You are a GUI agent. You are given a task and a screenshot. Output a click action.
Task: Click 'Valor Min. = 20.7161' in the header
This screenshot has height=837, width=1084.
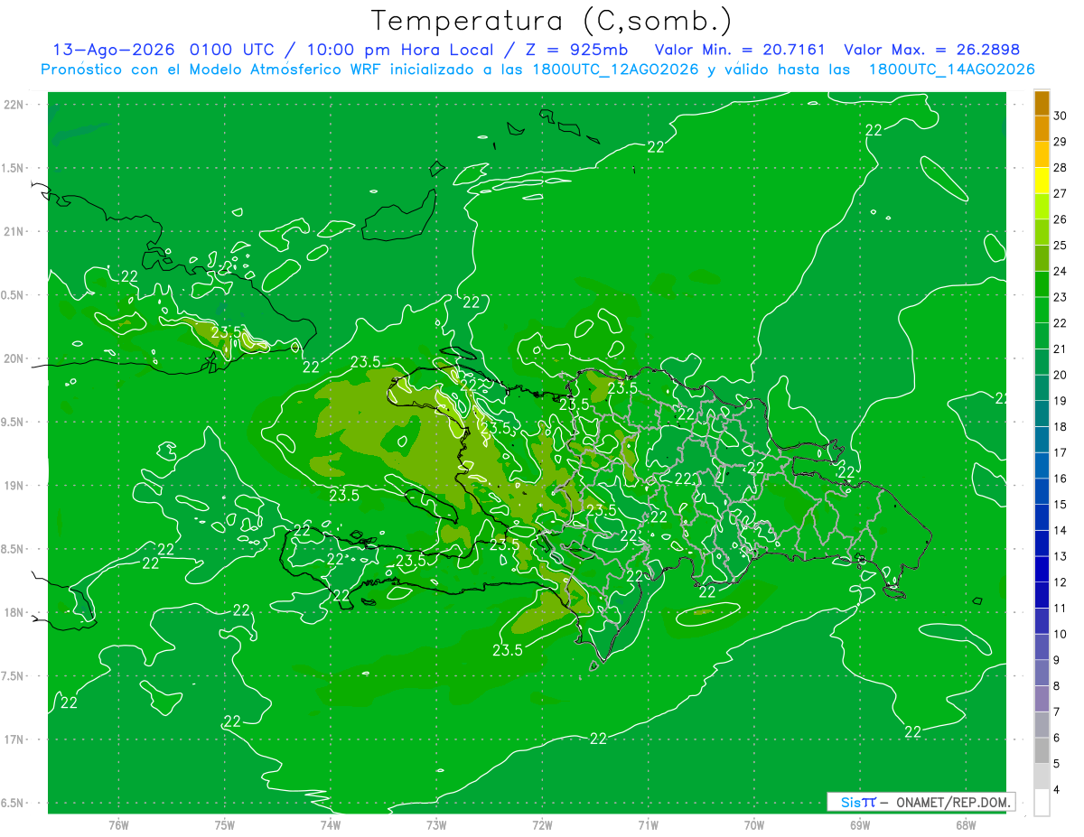point(740,50)
